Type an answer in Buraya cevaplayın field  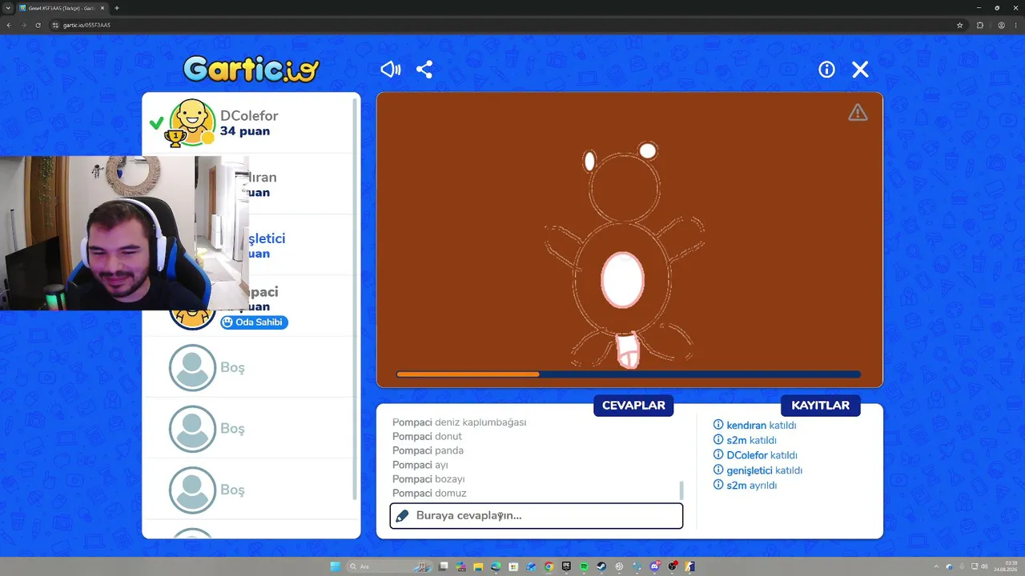click(537, 516)
